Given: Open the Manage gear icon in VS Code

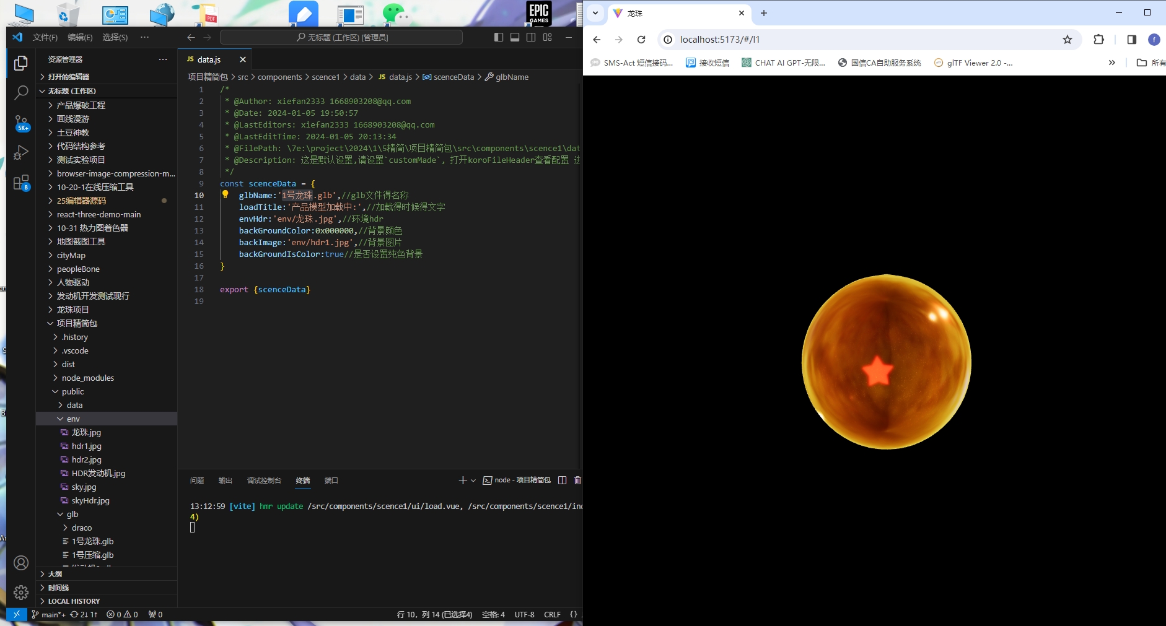Looking at the screenshot, I should [21, 593].
